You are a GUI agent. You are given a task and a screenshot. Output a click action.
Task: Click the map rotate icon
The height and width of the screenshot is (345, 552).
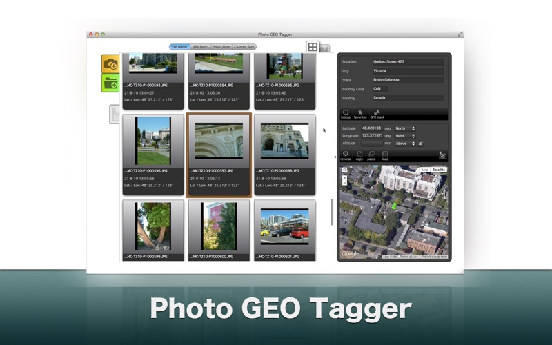(344, 170)
